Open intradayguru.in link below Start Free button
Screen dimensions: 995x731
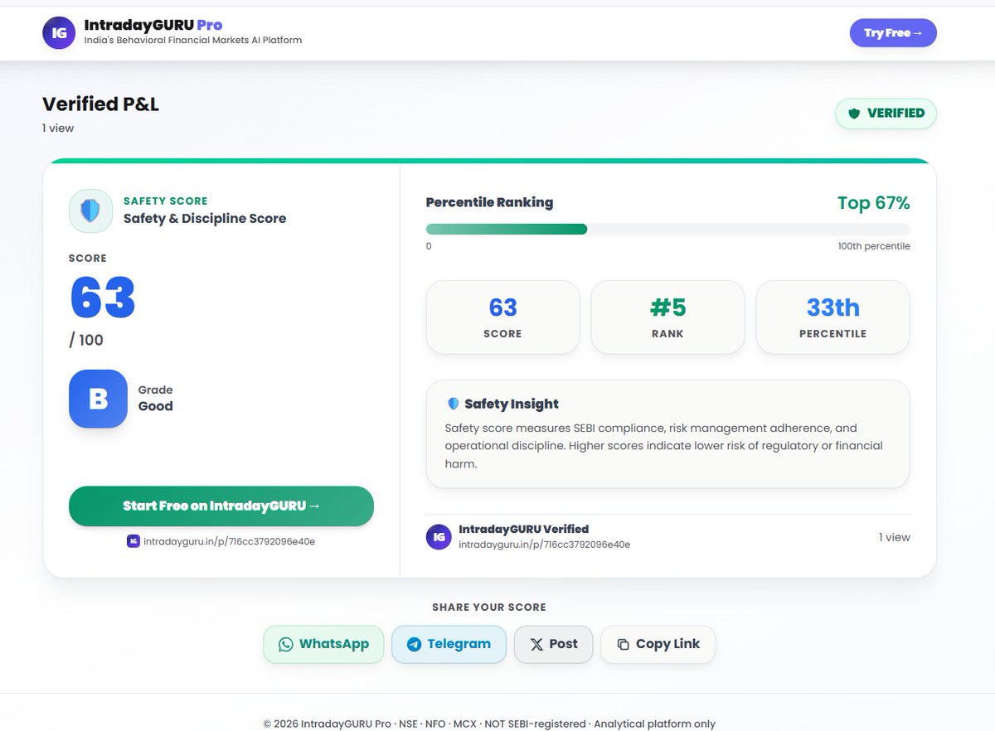pos(228,541)
